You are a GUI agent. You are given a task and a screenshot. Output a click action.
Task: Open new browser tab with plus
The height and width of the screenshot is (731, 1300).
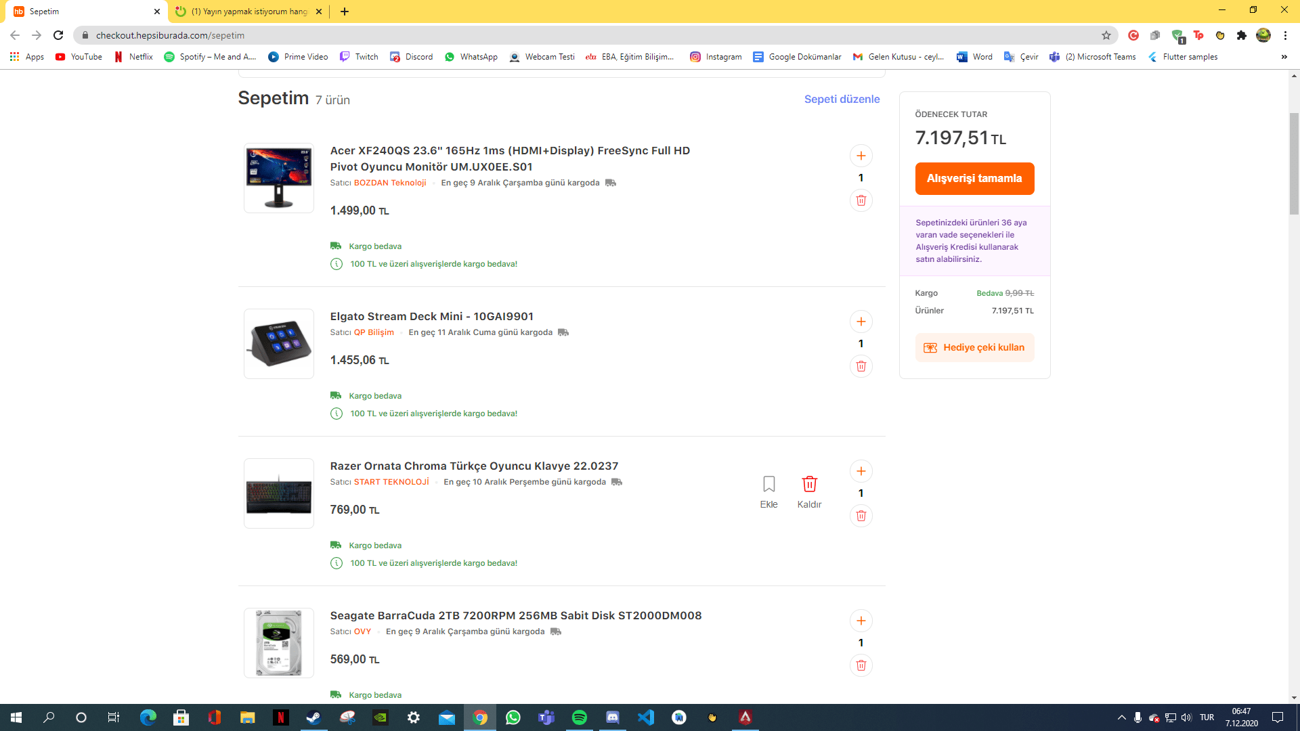[345, 12]
